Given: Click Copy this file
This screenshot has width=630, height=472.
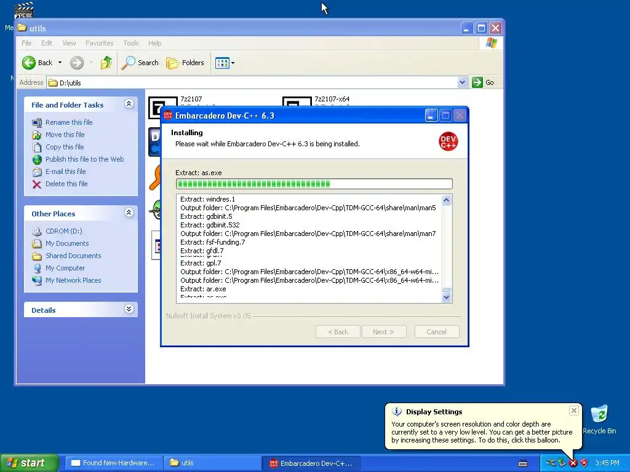Looking at the screenshot, I should point(65,147).
